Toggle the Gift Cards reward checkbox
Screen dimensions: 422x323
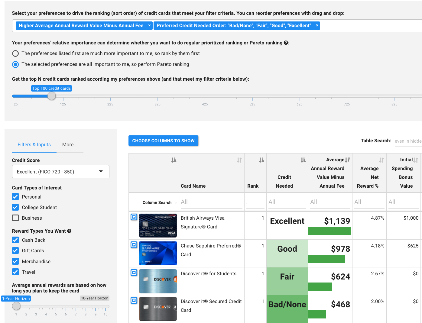point(15,250)
